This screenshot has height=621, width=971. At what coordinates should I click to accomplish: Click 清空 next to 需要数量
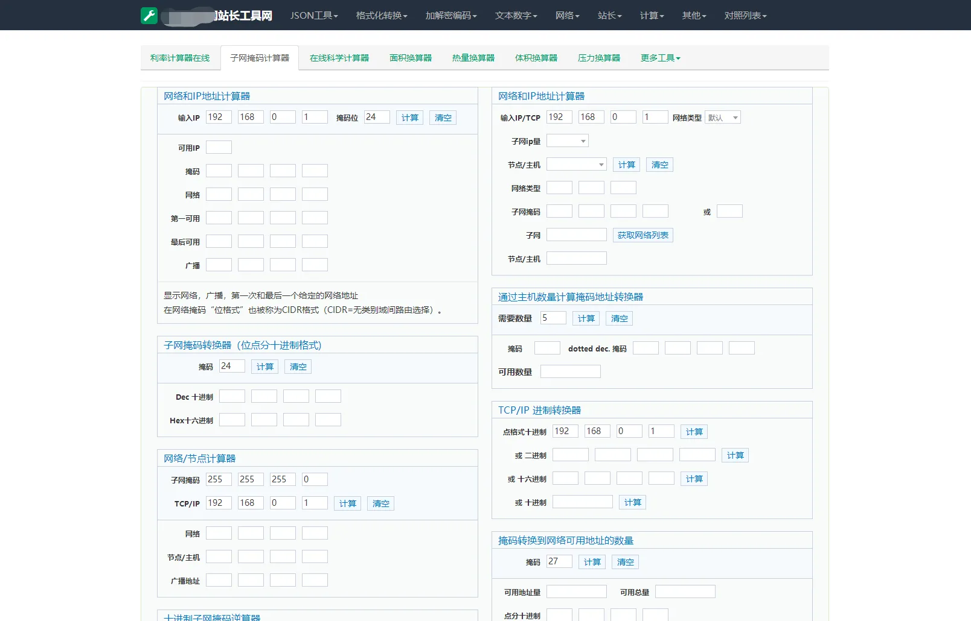click(620, 318)
